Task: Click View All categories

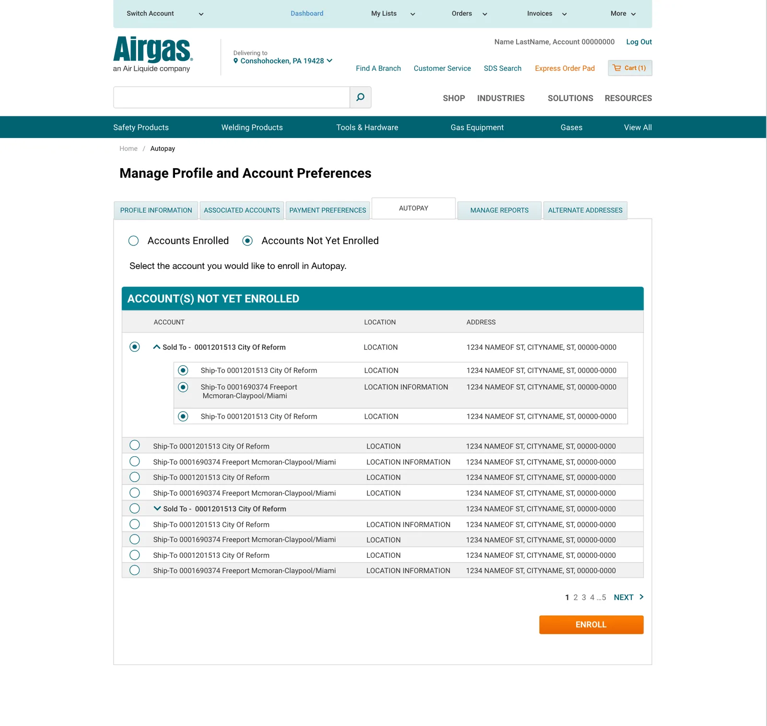Action: tap(638, 127)
